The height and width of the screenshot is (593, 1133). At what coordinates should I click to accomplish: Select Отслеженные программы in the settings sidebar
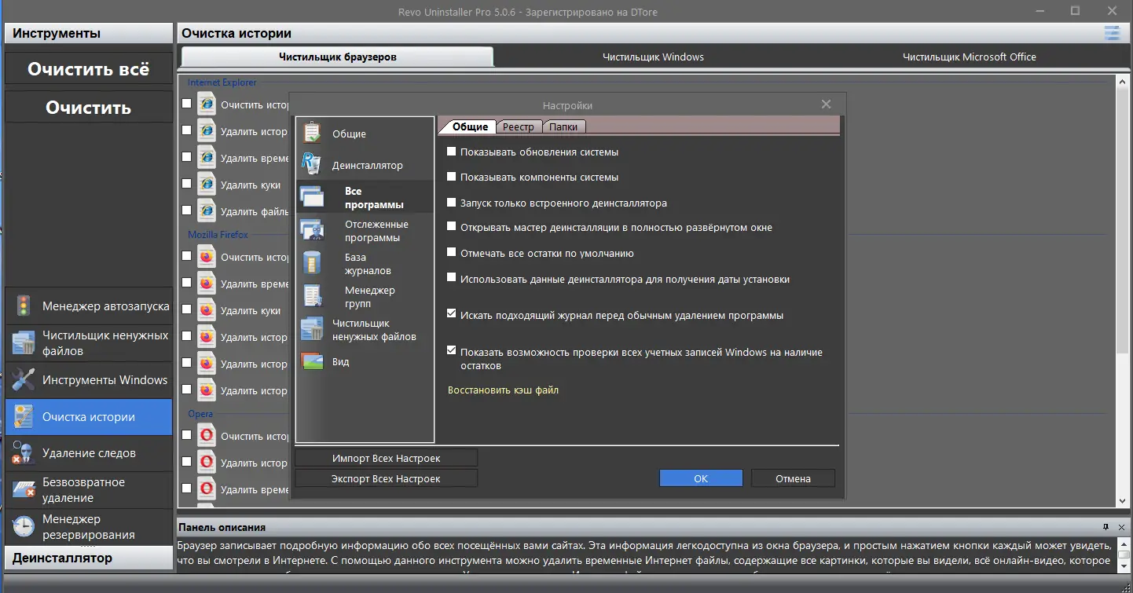coord(365,231)
